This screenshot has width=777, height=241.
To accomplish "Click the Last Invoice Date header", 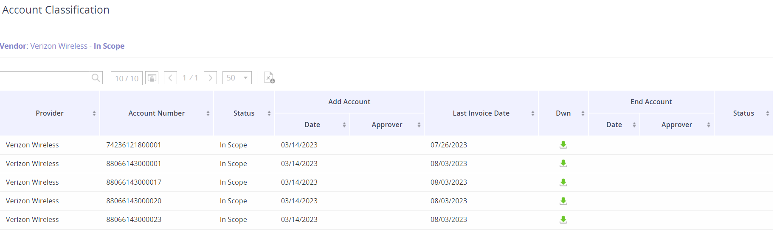I will pos(481,114).
